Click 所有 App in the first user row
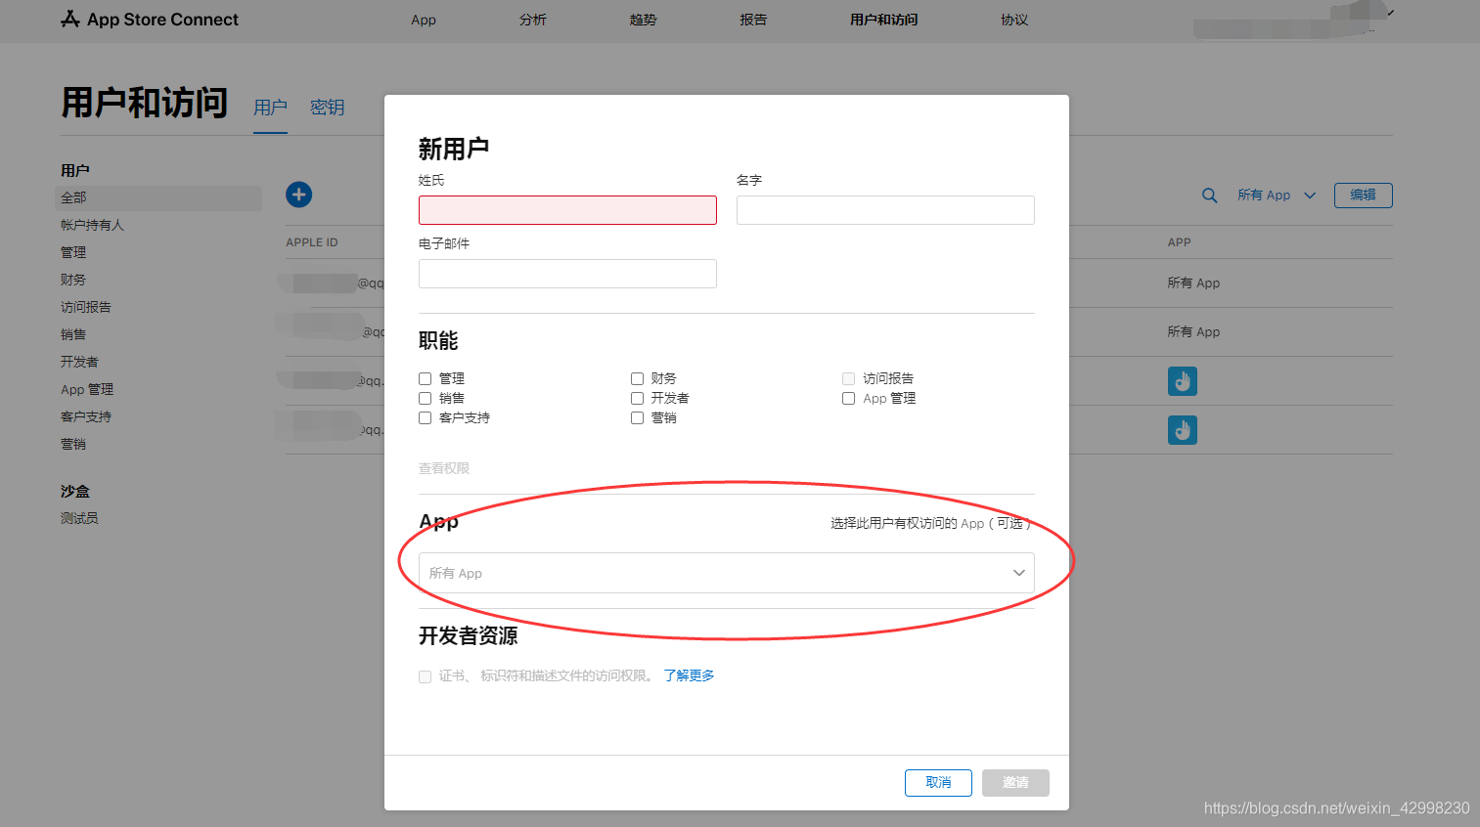 1193,283
